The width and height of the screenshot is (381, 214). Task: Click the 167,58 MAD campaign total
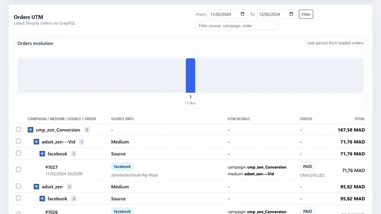tap(351, 130)
